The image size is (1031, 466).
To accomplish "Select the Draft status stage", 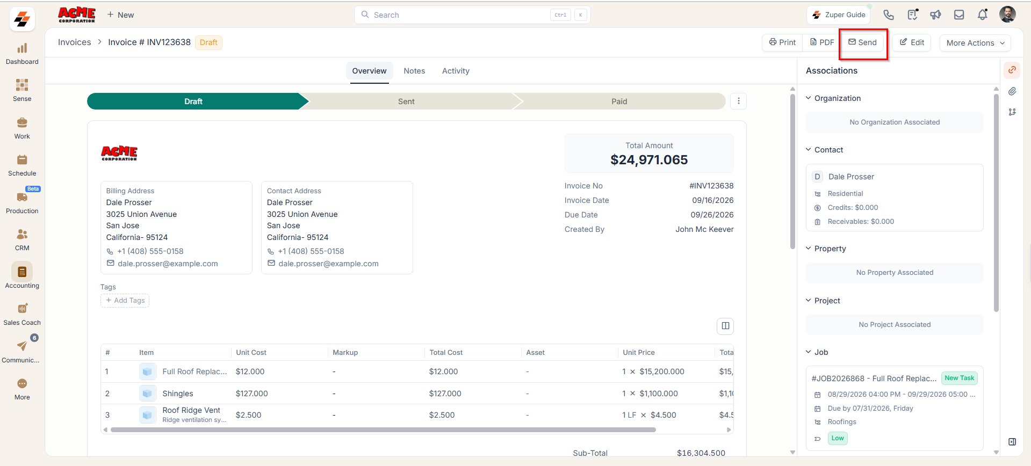I will click(x=193, y=101).
